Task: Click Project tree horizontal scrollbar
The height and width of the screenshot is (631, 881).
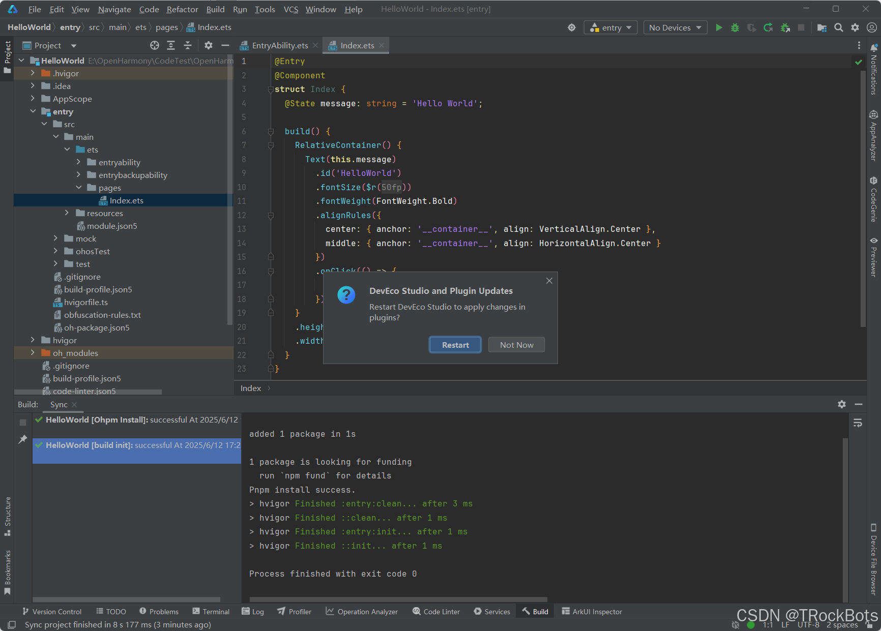Action: 88,392
